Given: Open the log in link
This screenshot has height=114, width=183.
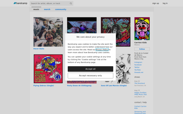Looking at the screenshot, I should (165, 3).
